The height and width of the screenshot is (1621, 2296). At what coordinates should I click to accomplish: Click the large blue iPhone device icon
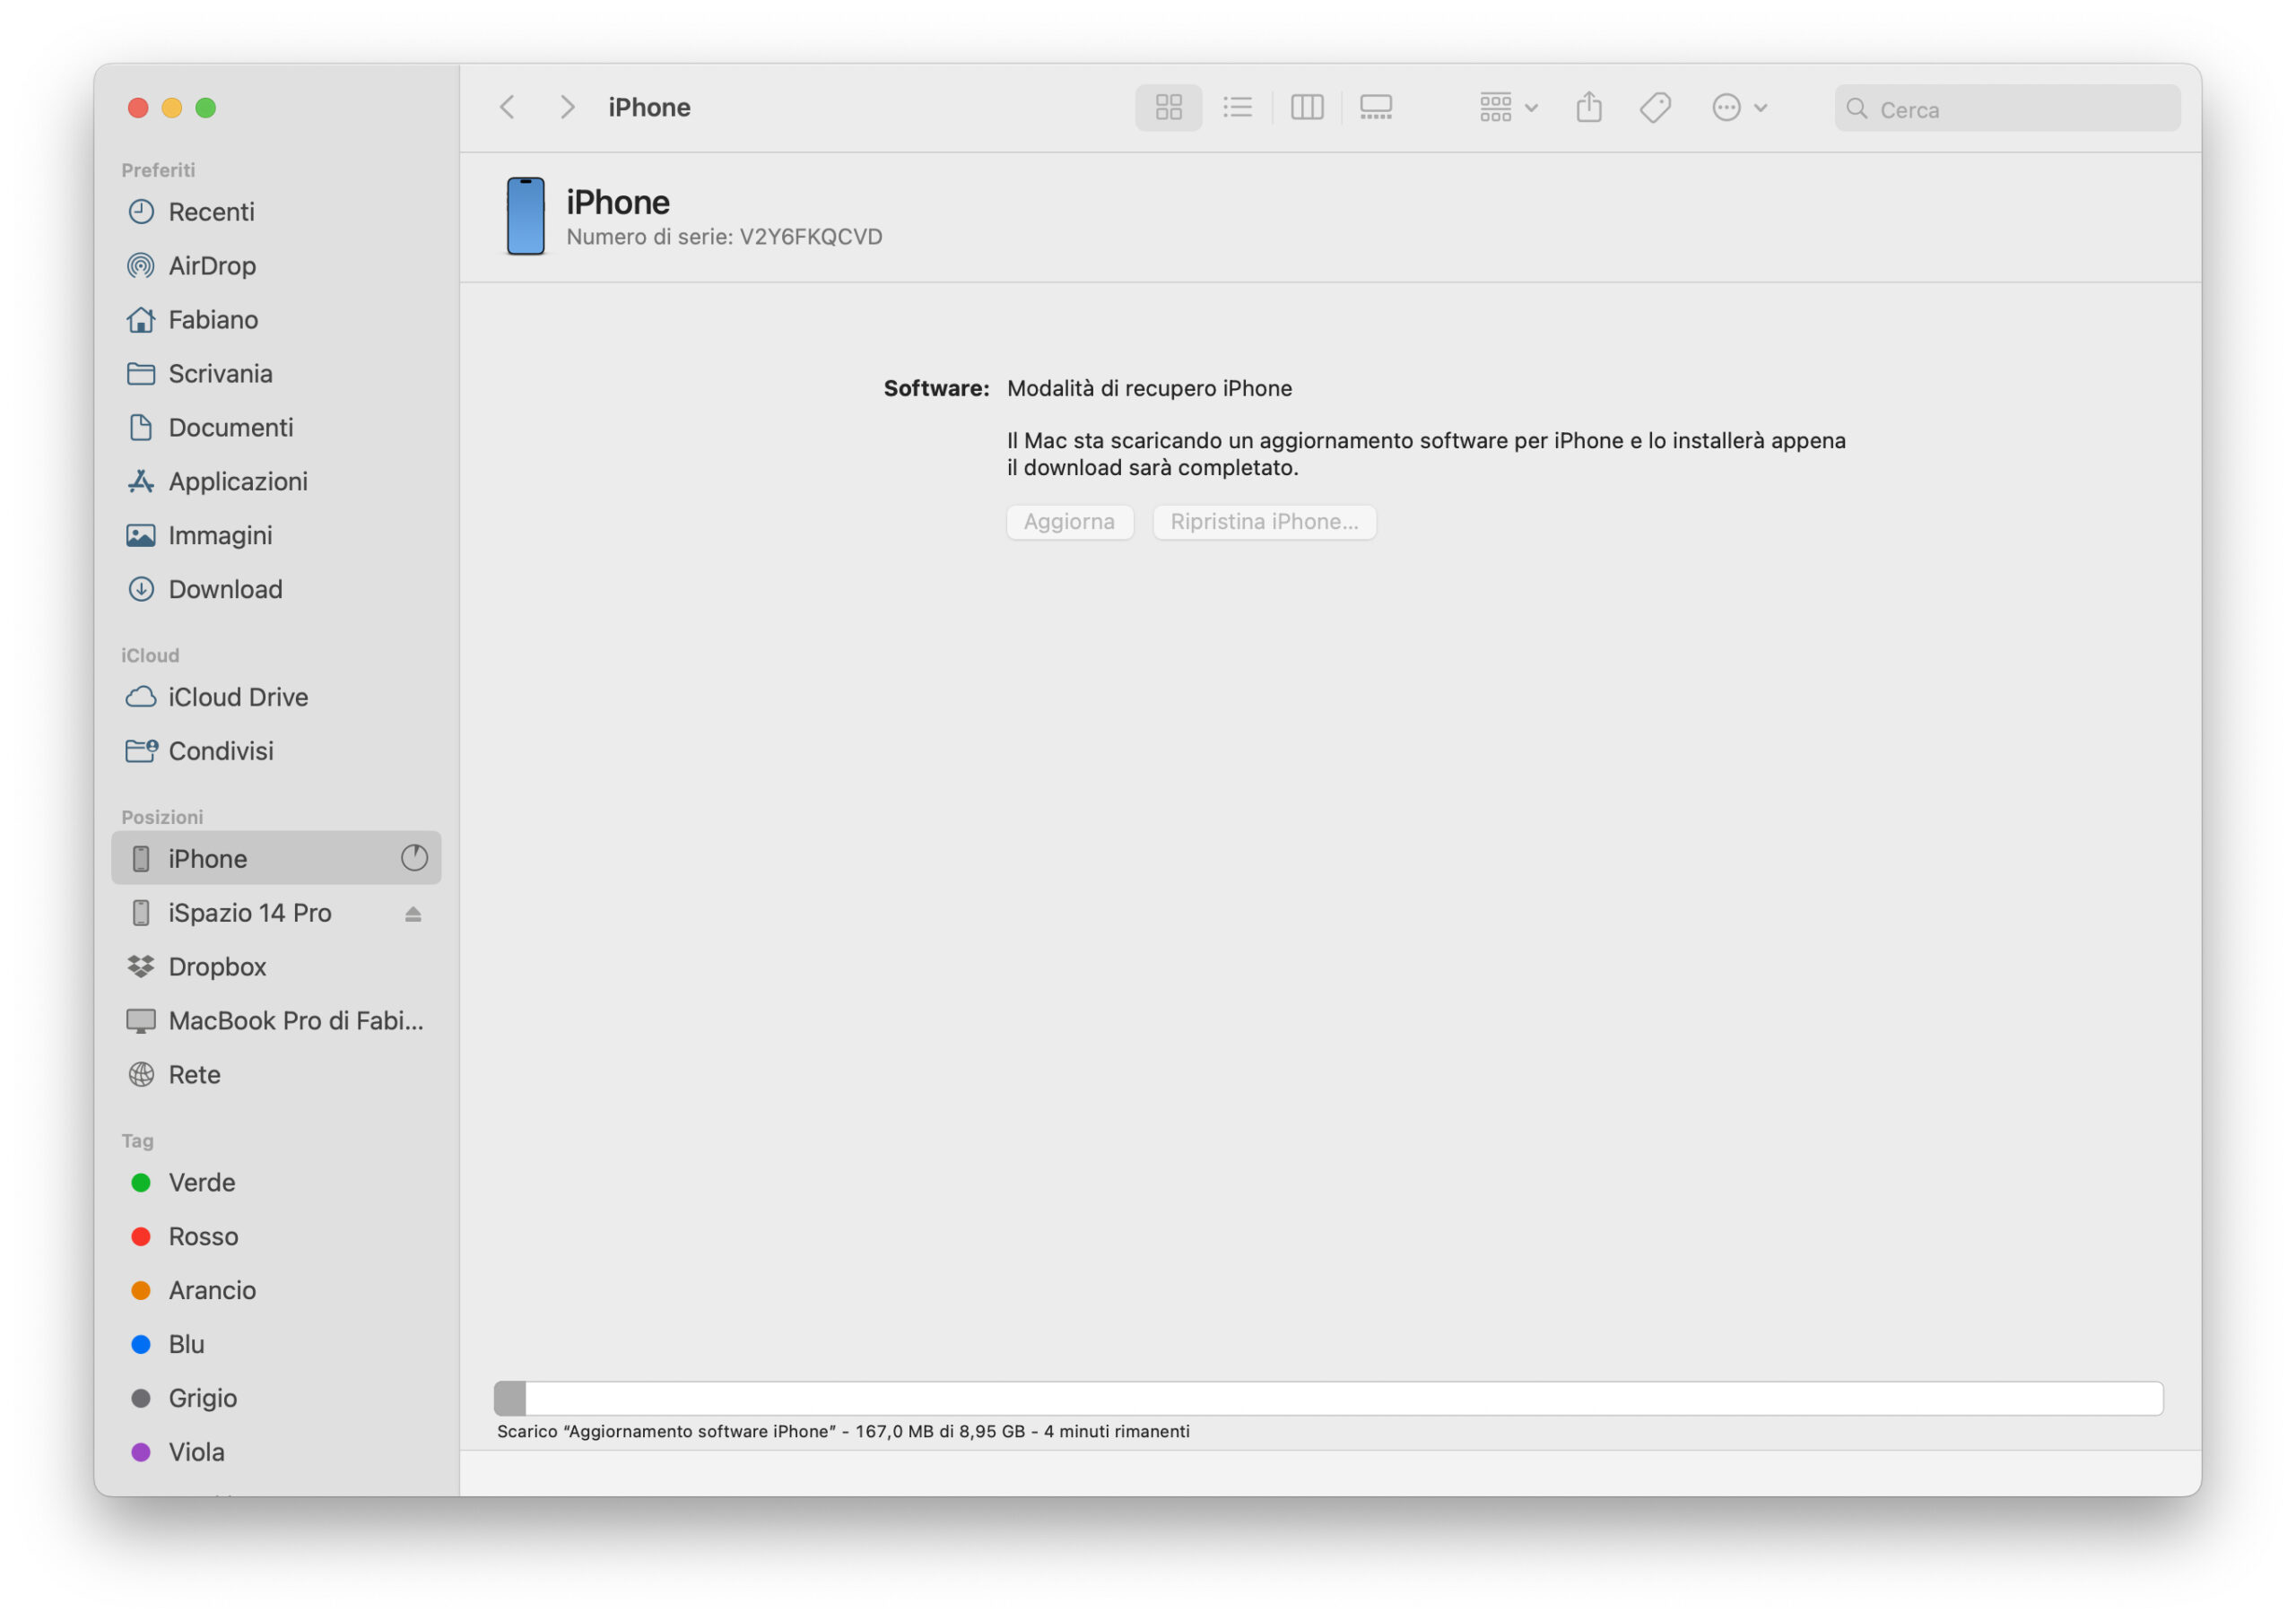tap(525, 216)
